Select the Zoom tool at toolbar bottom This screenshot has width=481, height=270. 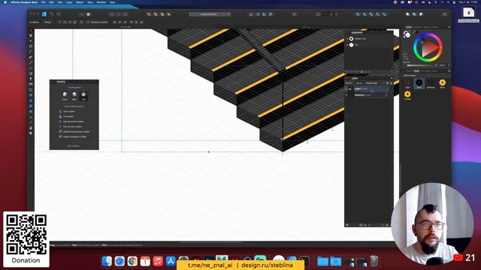(31, 133)
